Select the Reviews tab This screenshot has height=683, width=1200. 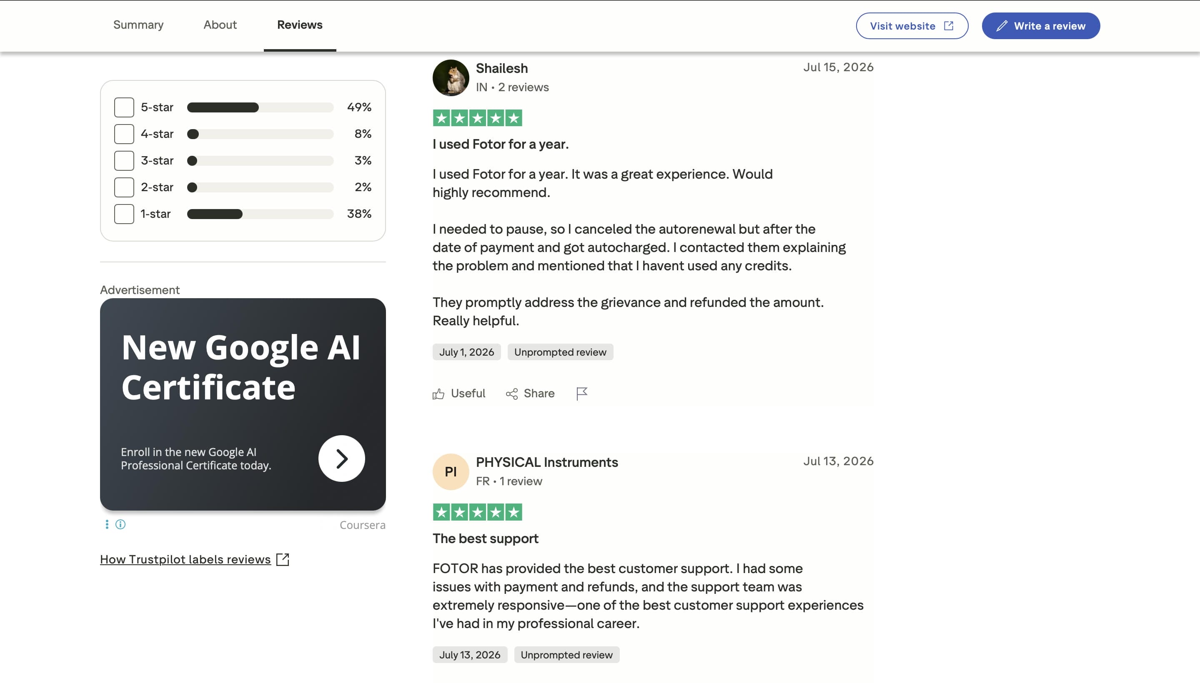tap(300, 25)
